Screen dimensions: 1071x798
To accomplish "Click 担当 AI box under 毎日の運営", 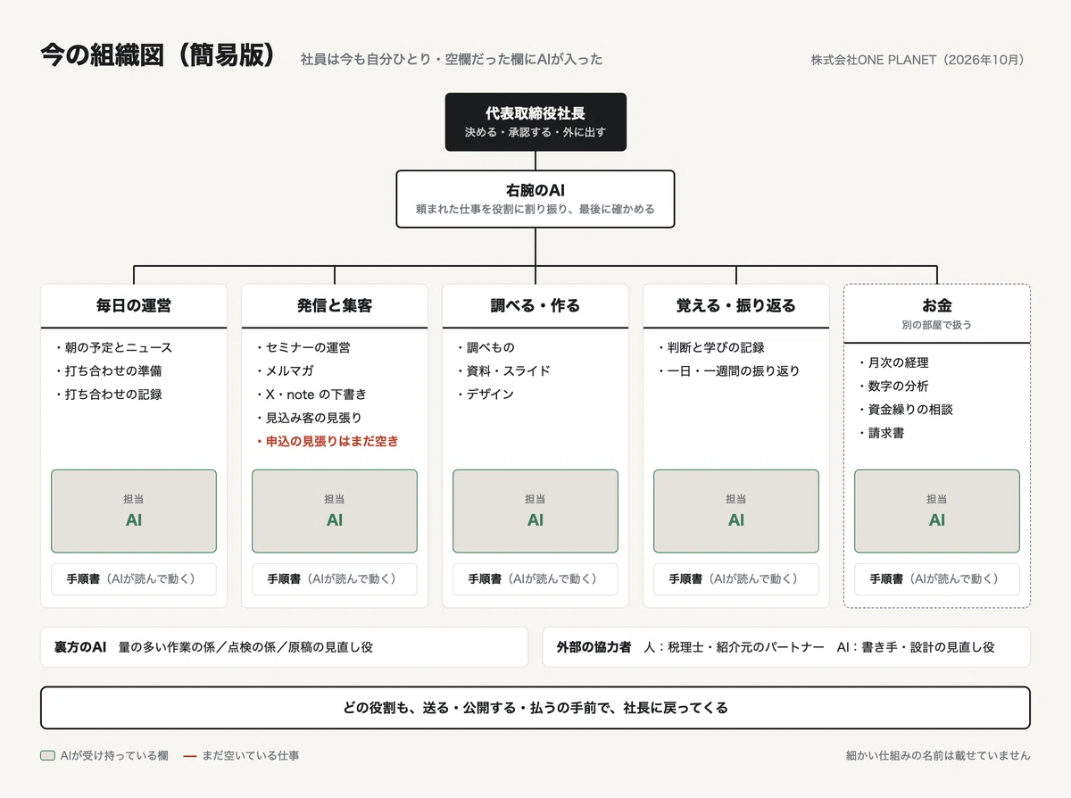I will pos(134,511).
